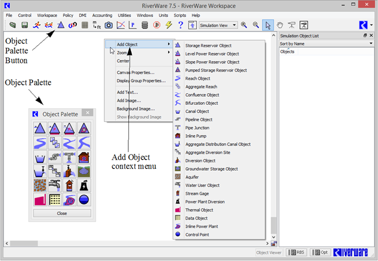Click the camera snapshot toolbar icon

[x=108, y=25]
